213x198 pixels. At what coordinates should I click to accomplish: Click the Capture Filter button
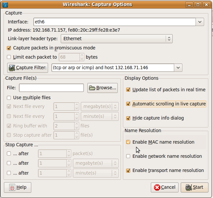[x=28, y=68]
